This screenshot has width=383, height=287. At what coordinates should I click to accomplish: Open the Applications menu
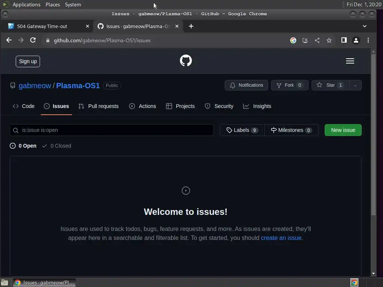(x=27, y=4)
